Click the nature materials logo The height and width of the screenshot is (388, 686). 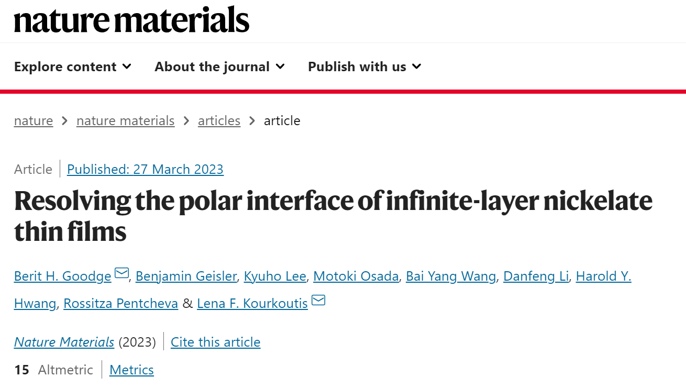131,20
